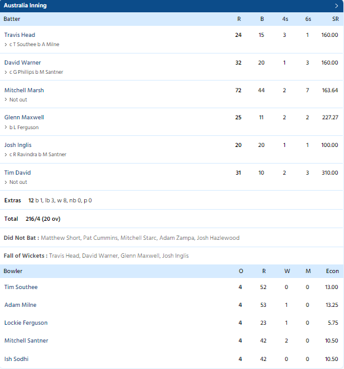This screenshot has height=369, width=344.
Task: Expand the Australia Inning header arrow
Action: (337, 6)
